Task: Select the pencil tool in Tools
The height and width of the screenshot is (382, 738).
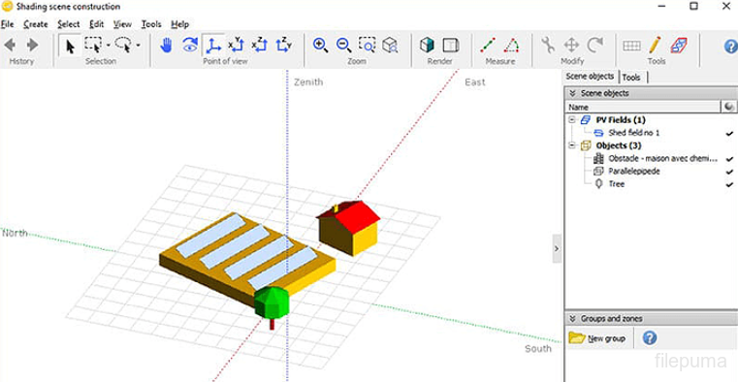Action: point(655,46)
